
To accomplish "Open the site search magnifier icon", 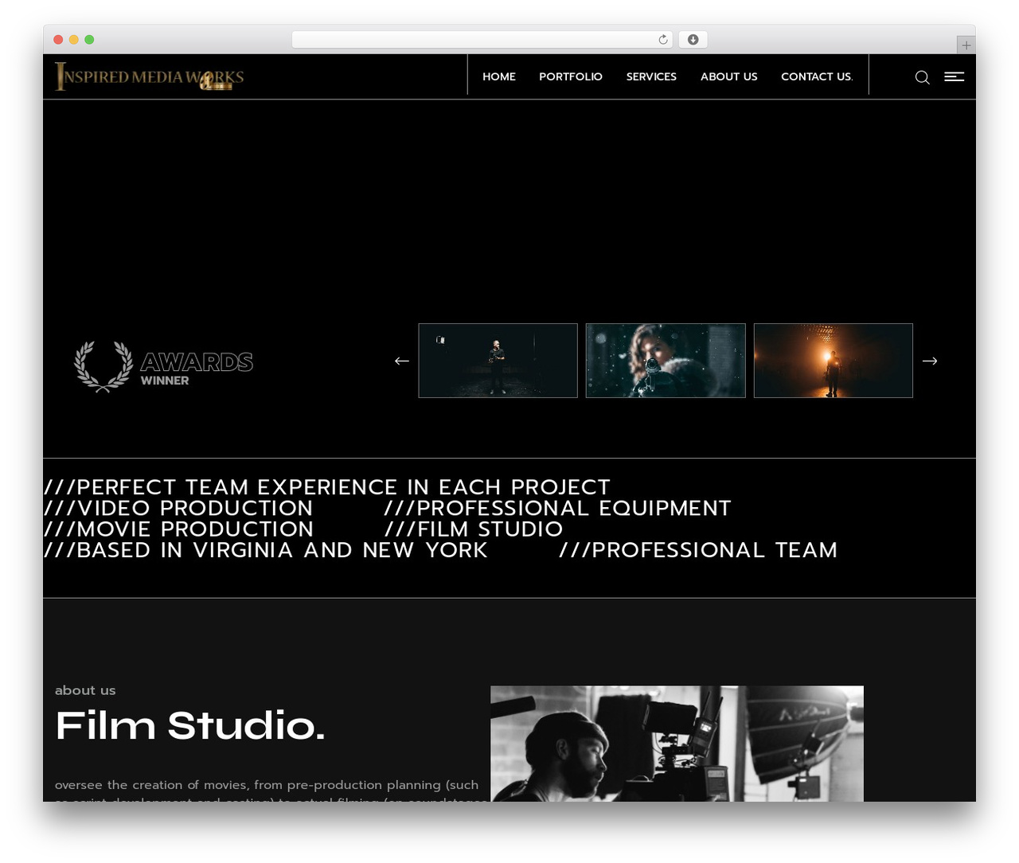I will [922, 77].
